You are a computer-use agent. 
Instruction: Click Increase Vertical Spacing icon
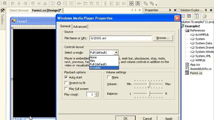111,3
